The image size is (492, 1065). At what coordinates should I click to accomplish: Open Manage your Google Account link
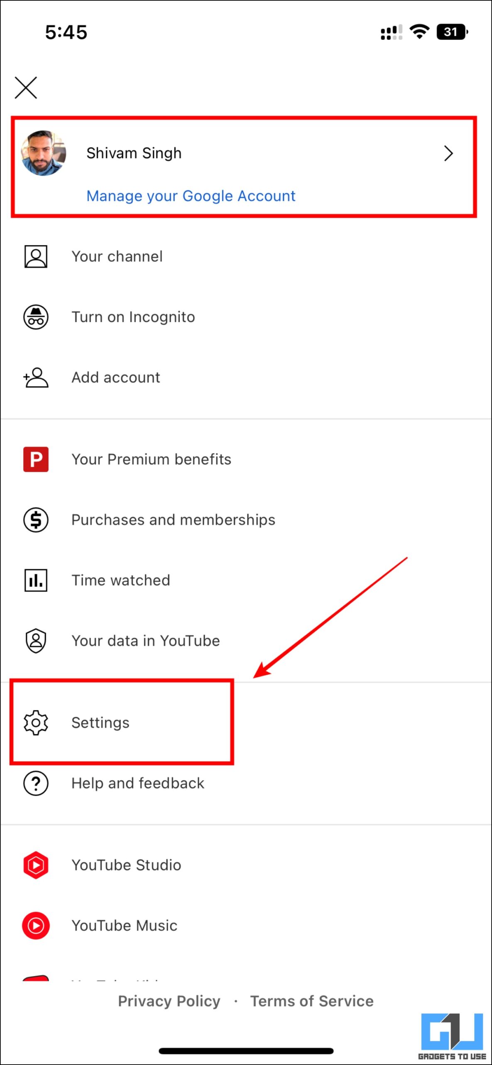[x=191, y=196]
